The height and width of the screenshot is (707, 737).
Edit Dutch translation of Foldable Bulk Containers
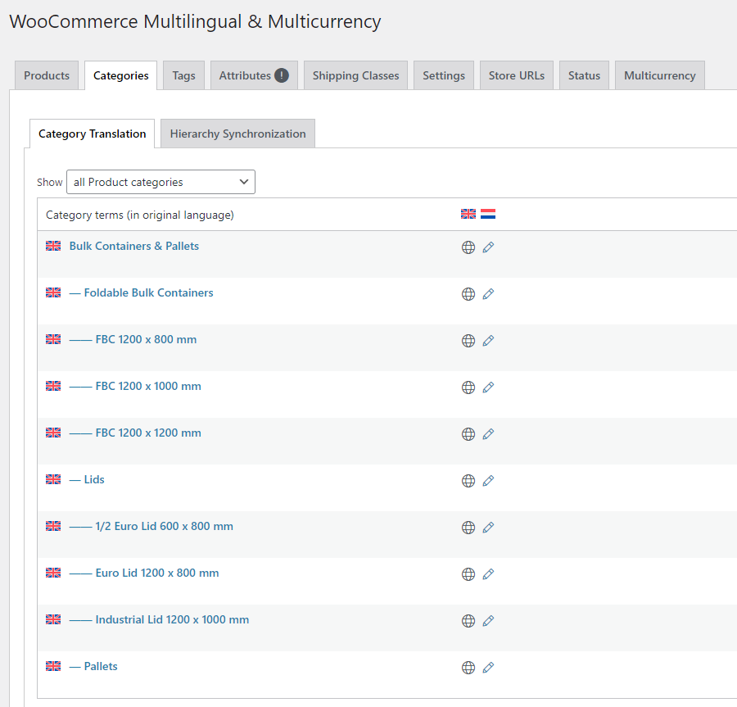488,294
